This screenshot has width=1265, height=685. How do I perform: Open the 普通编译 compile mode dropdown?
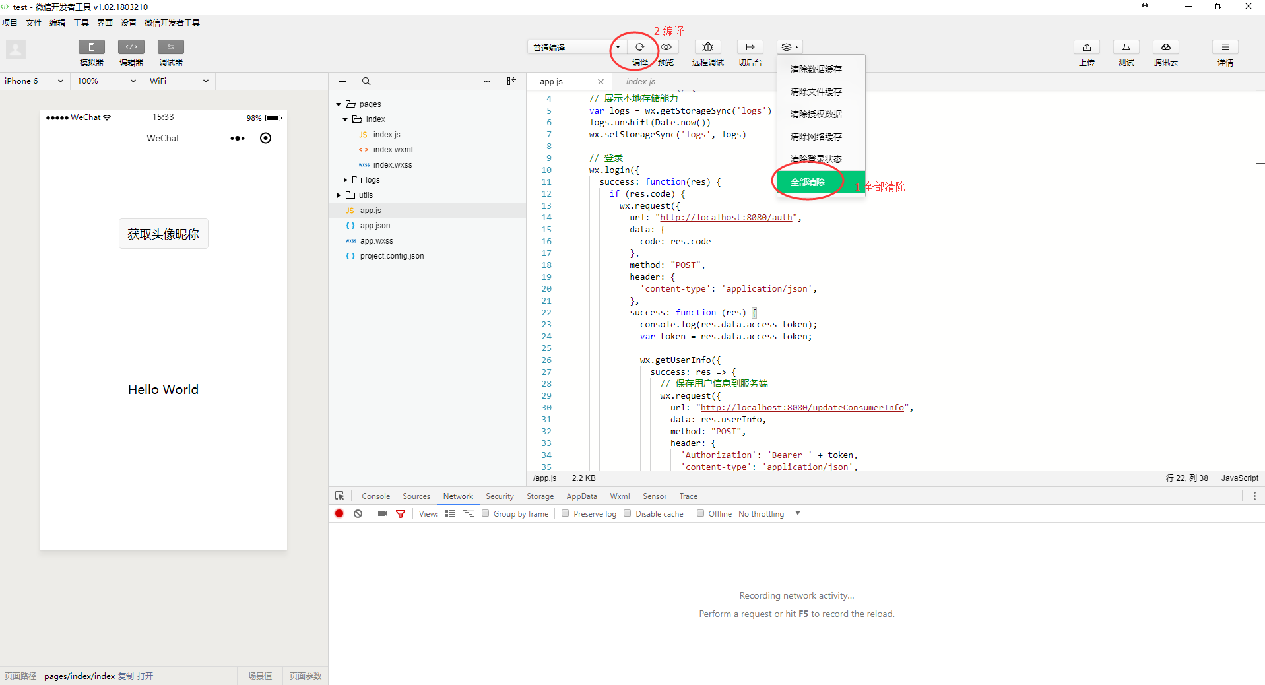577,47
